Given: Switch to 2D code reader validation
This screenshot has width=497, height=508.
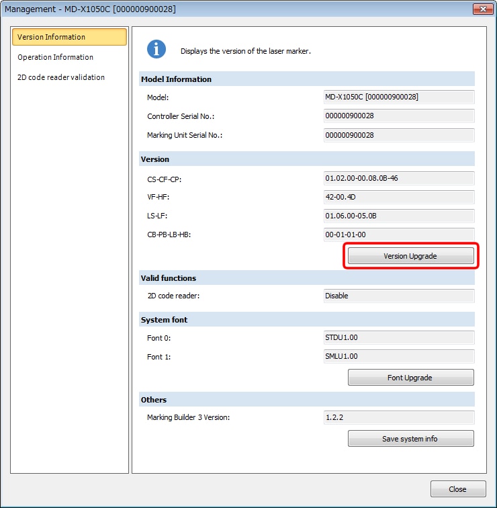Looking at the screenshot, I should (x=61, y=77).
